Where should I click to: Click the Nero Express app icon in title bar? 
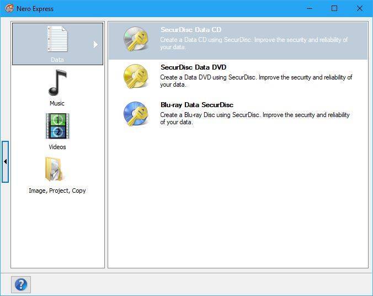pos(9,9)
